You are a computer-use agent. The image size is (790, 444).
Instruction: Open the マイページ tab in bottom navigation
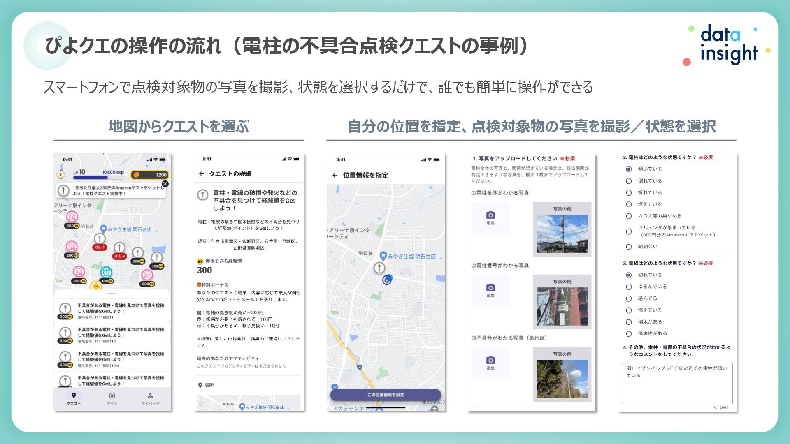click(x=150, y=398)
